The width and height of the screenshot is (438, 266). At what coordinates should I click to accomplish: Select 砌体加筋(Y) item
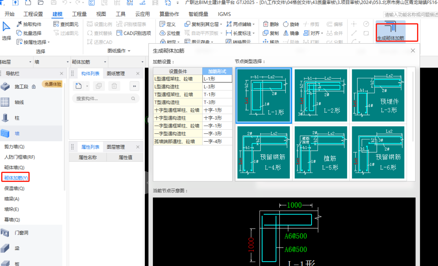click(x=16, y=178)
